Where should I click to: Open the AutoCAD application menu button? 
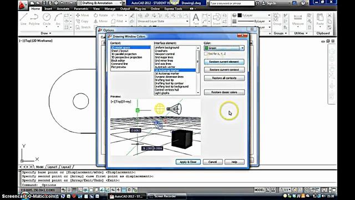click(22, 4)
